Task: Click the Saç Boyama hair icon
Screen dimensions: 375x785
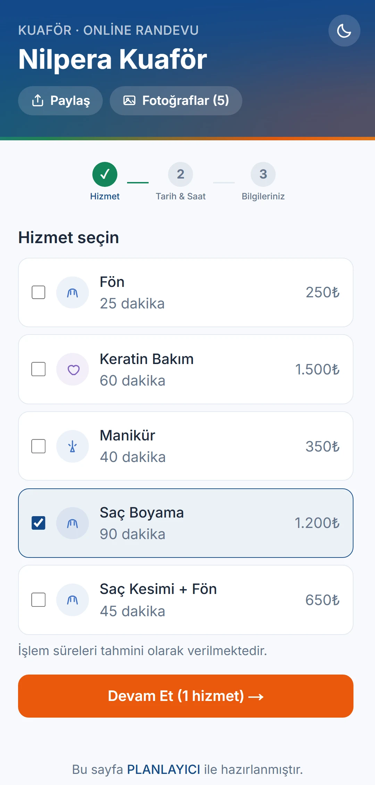Action: click(x=73, y=523)
